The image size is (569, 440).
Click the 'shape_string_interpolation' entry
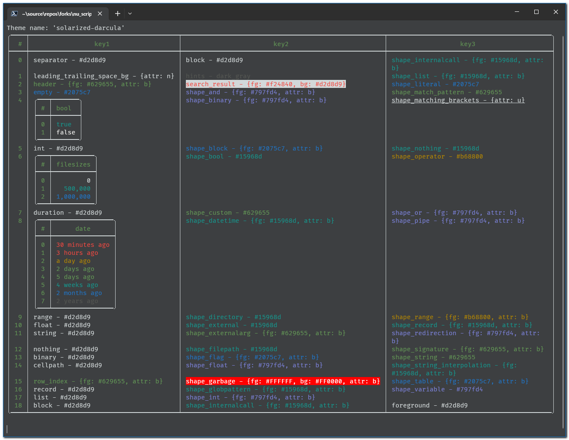(x=454, y=369)
